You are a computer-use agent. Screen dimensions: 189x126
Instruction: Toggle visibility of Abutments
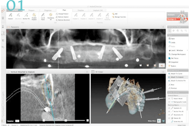(169, 115)
